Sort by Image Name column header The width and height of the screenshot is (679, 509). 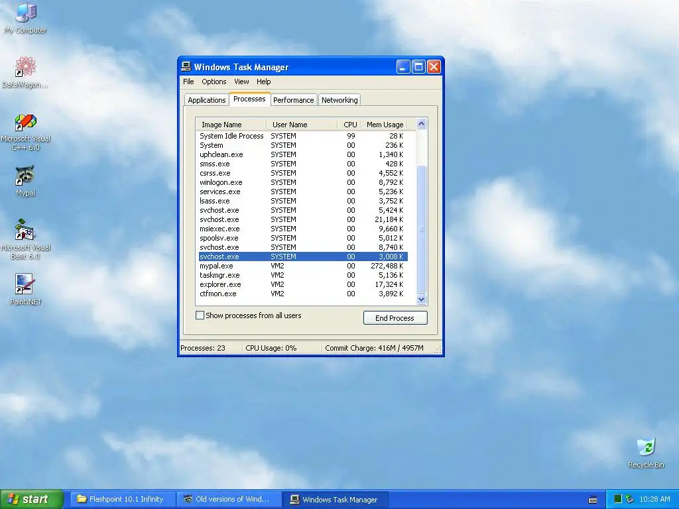(231, 125)
